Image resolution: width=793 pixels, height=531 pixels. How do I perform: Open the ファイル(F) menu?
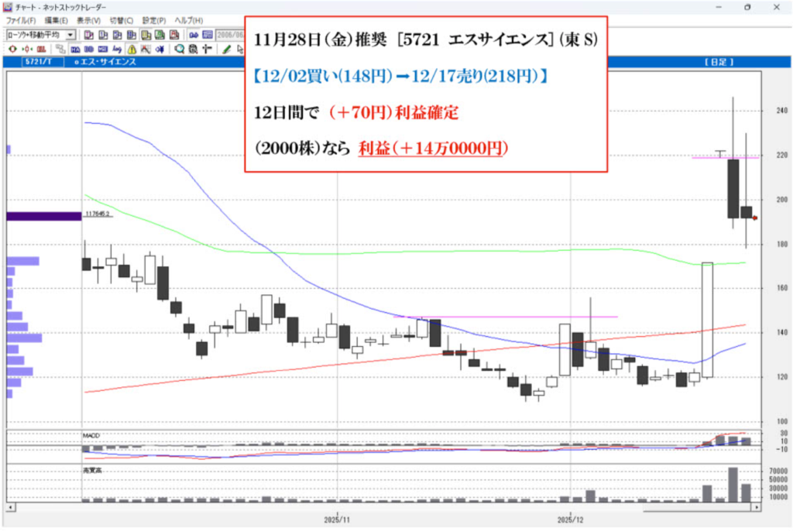click(x=22, y=20)
